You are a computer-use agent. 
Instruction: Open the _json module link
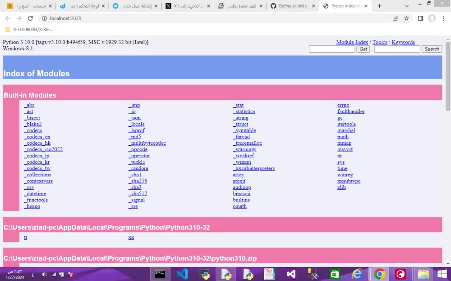coord(134,118)
